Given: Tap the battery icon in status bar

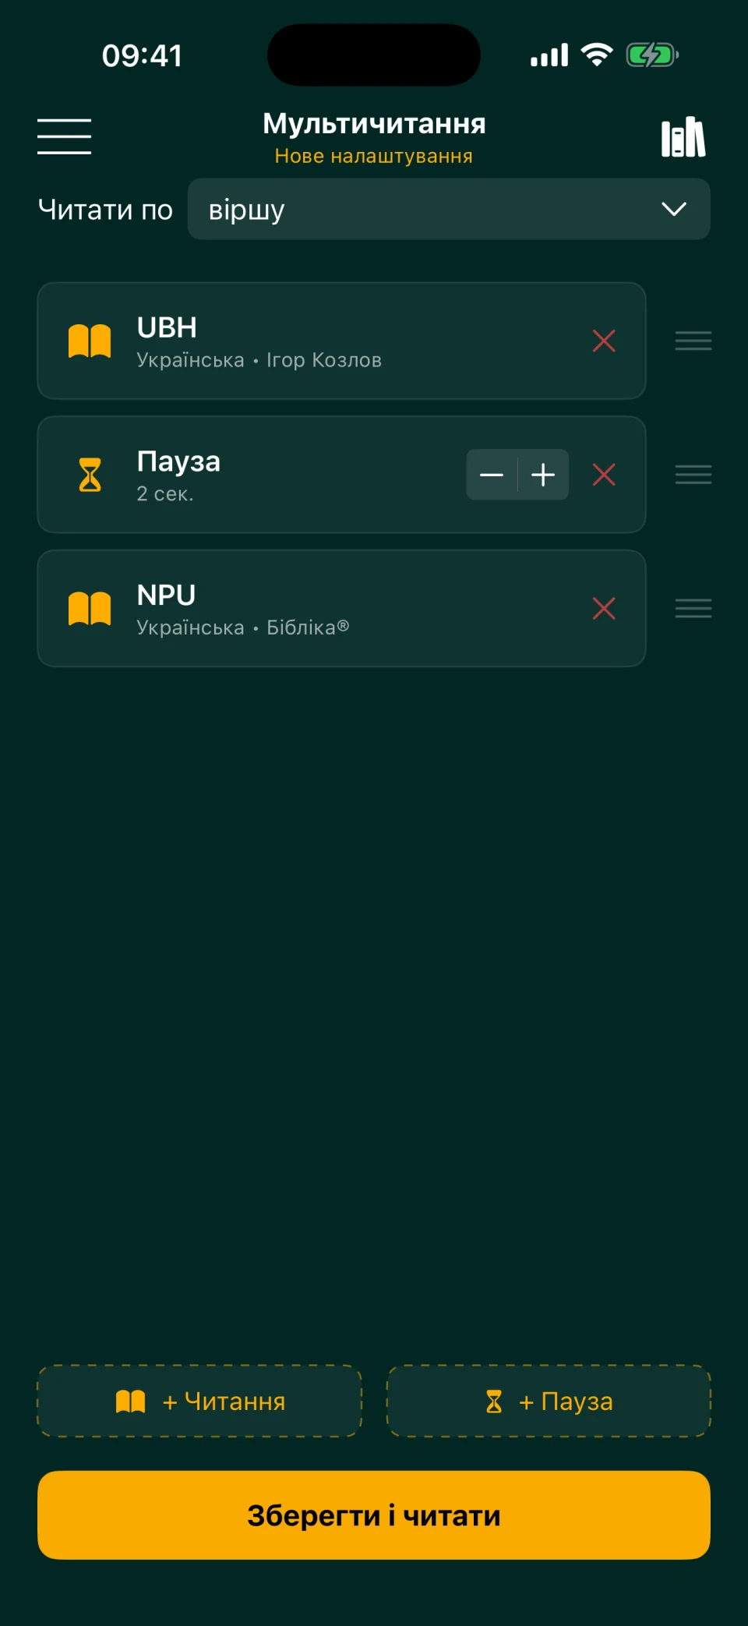Looking at the screenshot, I should click(653, 55).
